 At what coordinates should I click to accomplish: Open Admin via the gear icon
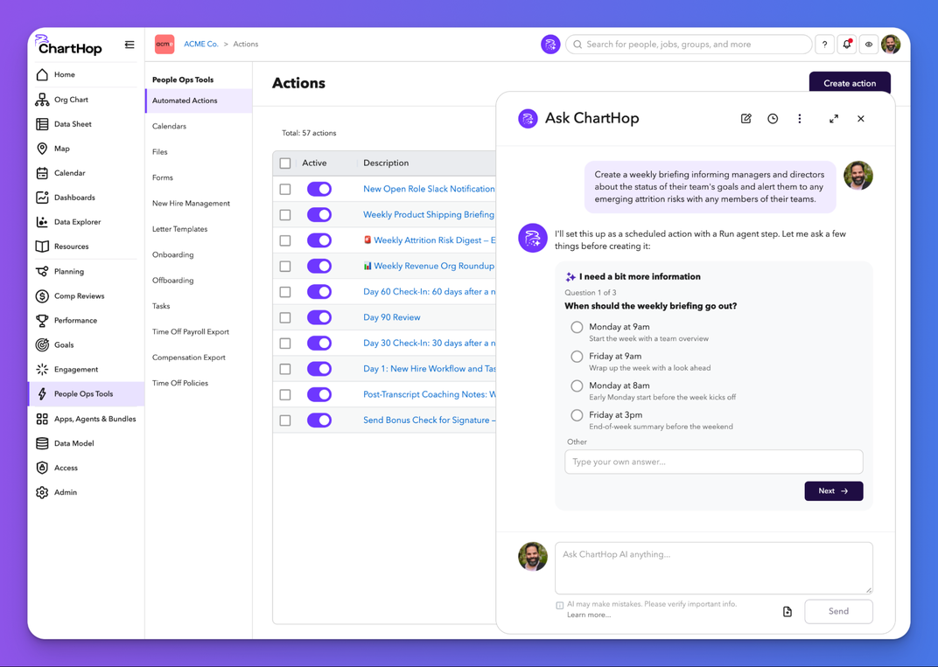click(x=42, y=493)
